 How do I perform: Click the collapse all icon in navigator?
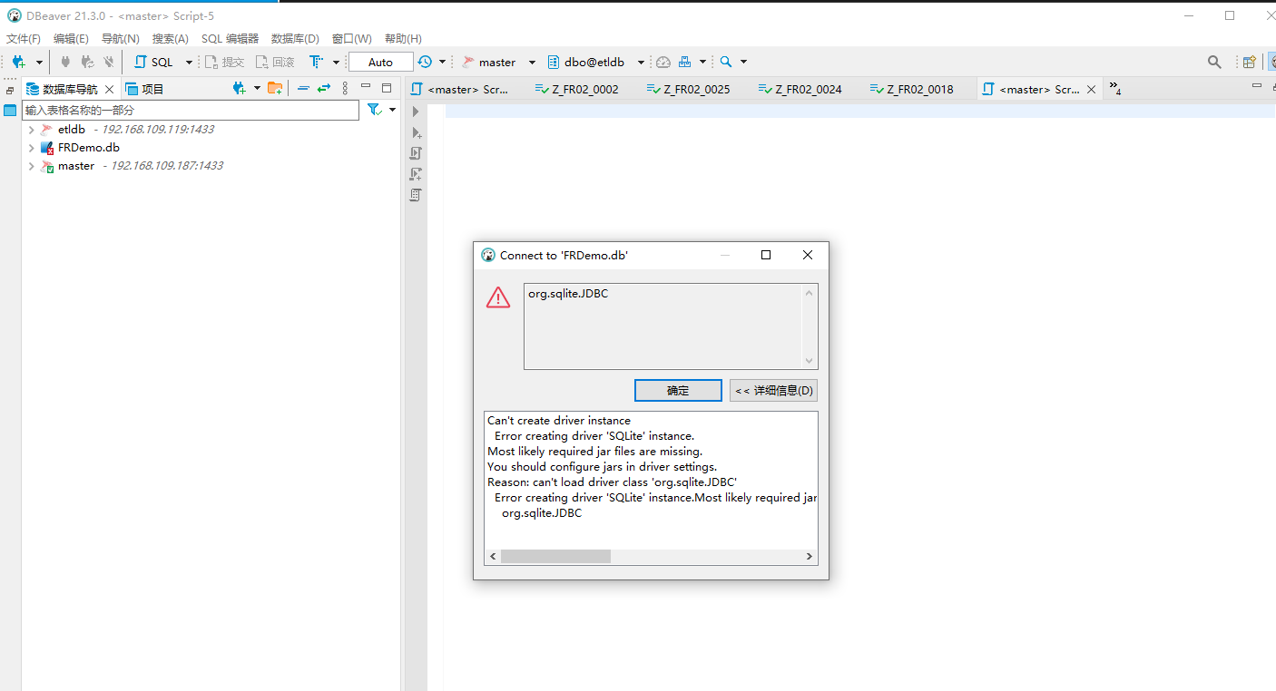(x=303, y=88)
